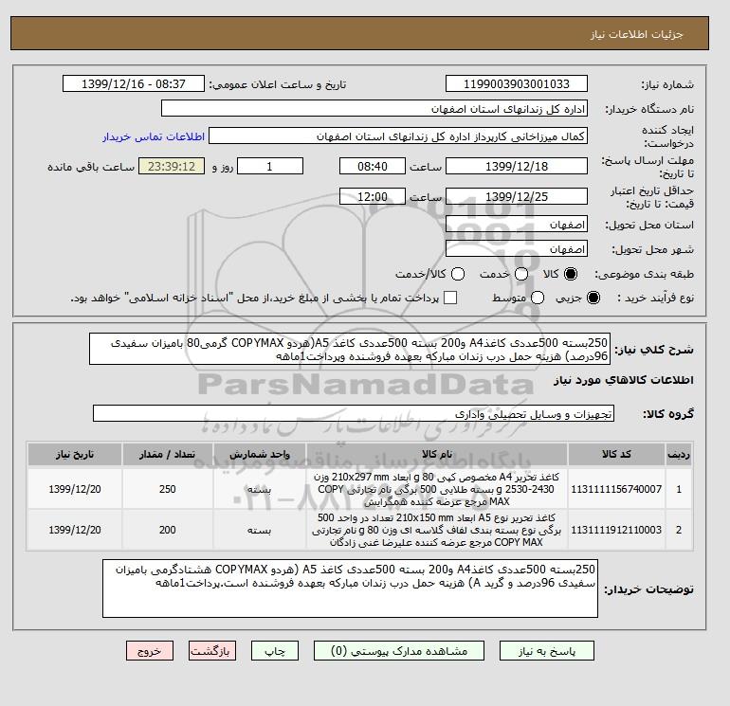This screenshot has height=706, width=730.
Task: Click the price validity time 12:00 field
Action: click(373, 196)
